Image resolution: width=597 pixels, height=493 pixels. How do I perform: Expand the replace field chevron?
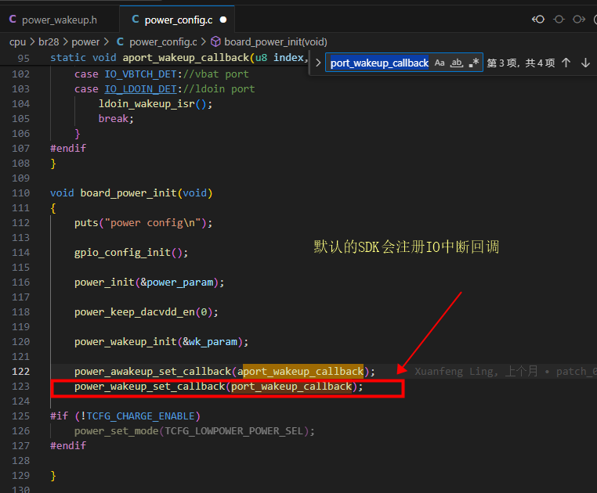point(318,63)
